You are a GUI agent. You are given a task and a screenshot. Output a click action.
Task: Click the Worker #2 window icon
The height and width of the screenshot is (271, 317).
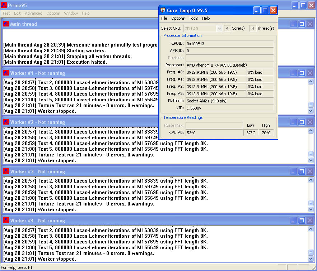tap(6, 122)
